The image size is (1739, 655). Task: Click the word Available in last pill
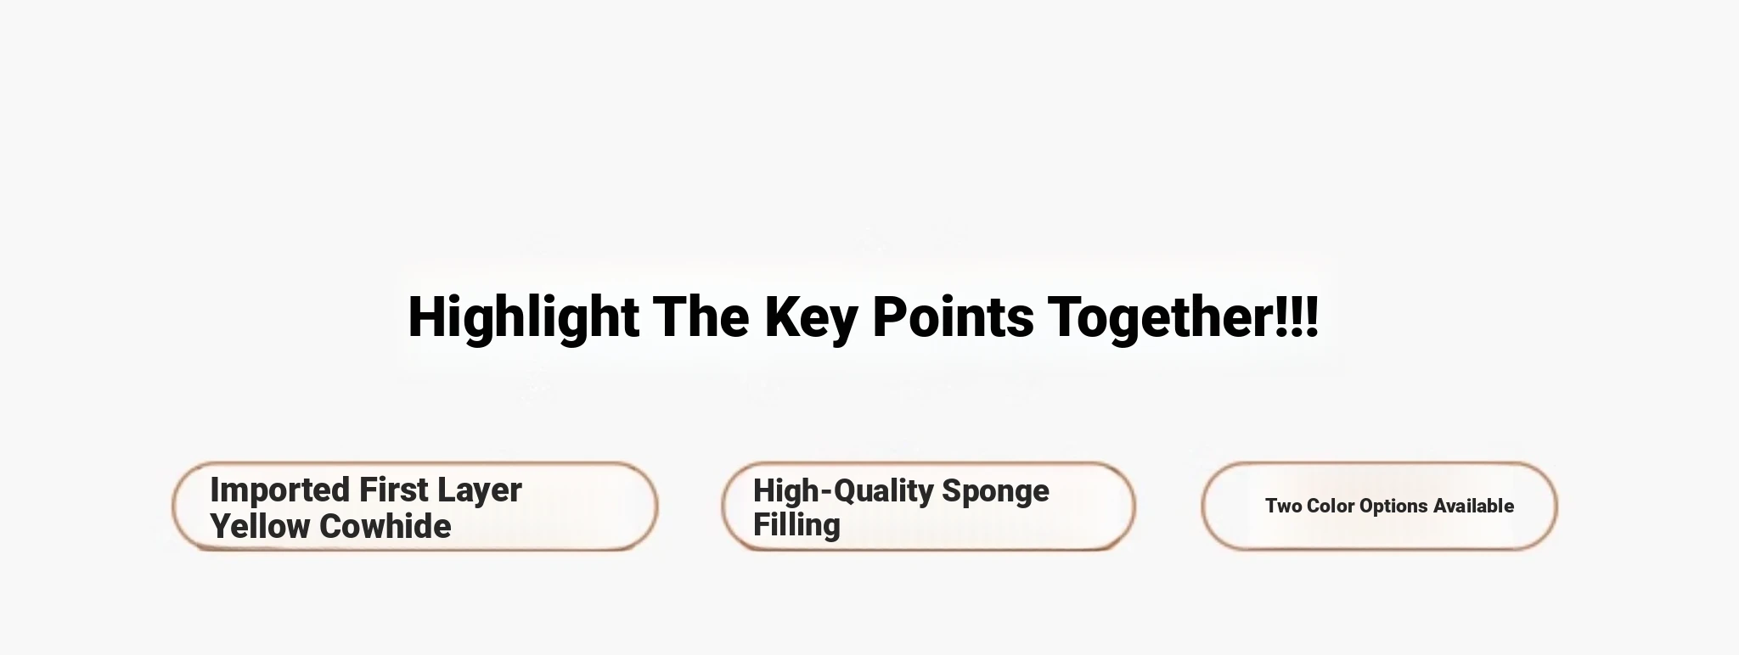click(x=1473, y=506)
